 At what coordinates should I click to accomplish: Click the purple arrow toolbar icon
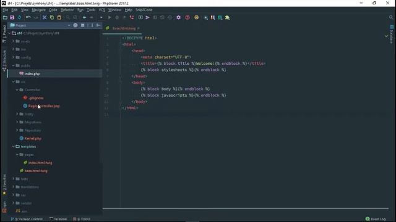(148, 18)
